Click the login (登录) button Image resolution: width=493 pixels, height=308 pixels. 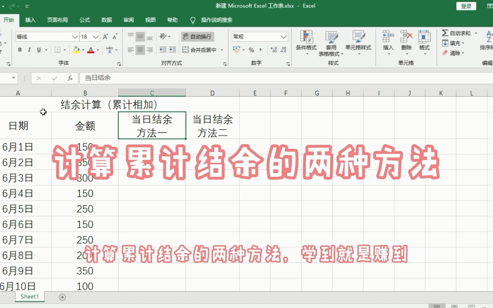coord(466,6)
